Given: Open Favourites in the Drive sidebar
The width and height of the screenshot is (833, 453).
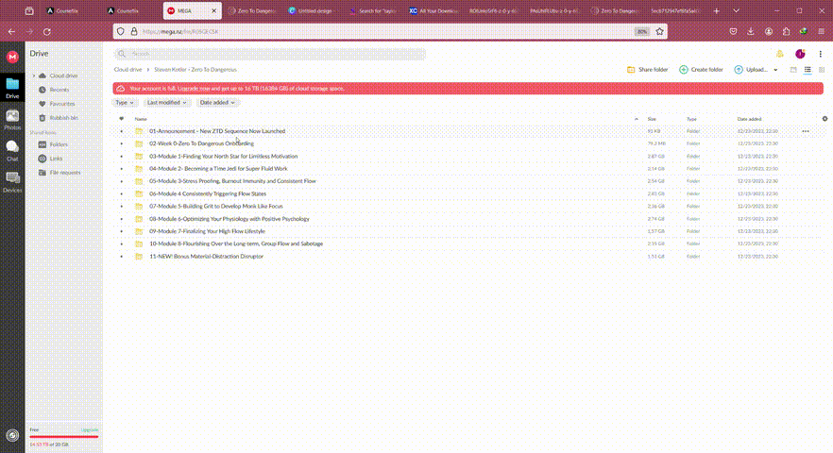Looking at the screenshot, I should 61,104.
